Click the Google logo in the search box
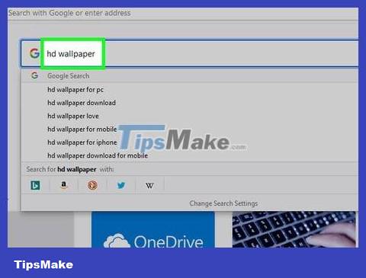 34,53
